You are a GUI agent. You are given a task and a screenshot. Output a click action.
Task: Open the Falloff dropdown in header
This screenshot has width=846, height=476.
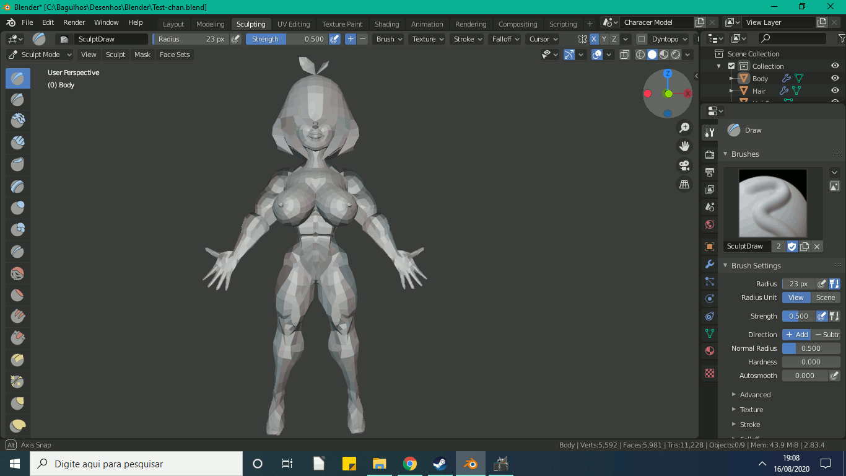pyautogui.click(x=505, y=39)
